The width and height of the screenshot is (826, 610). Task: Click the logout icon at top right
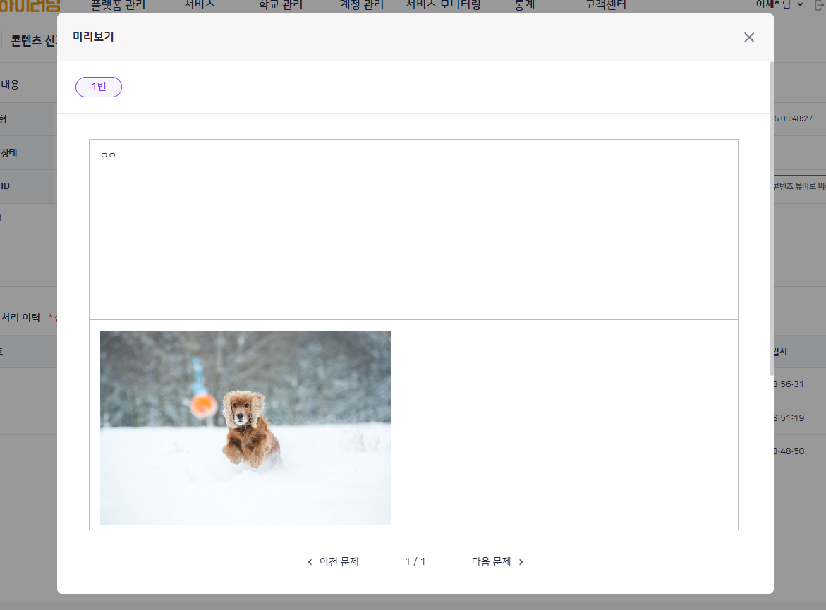819,5
